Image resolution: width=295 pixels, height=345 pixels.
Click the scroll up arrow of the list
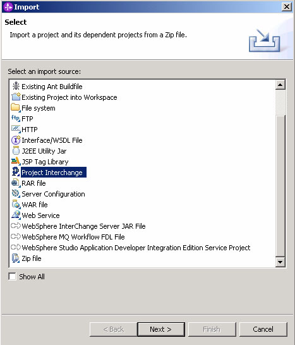coord(280,85)
